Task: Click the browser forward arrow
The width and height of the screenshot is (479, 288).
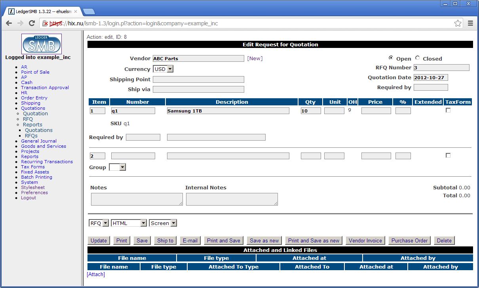Action: [x=20, y=23]
